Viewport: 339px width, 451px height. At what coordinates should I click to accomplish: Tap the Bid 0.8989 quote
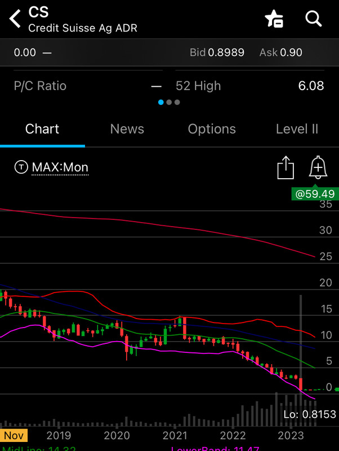click(217, 52)
